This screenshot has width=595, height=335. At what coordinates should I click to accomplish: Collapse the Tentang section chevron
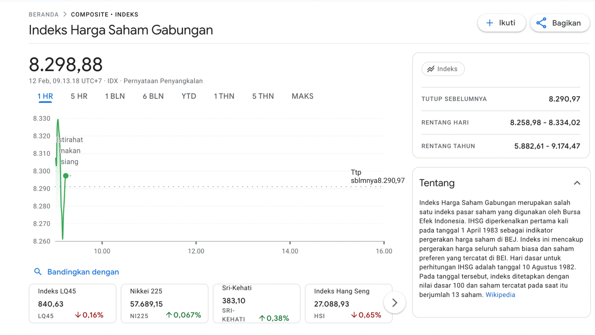point(577,183)
